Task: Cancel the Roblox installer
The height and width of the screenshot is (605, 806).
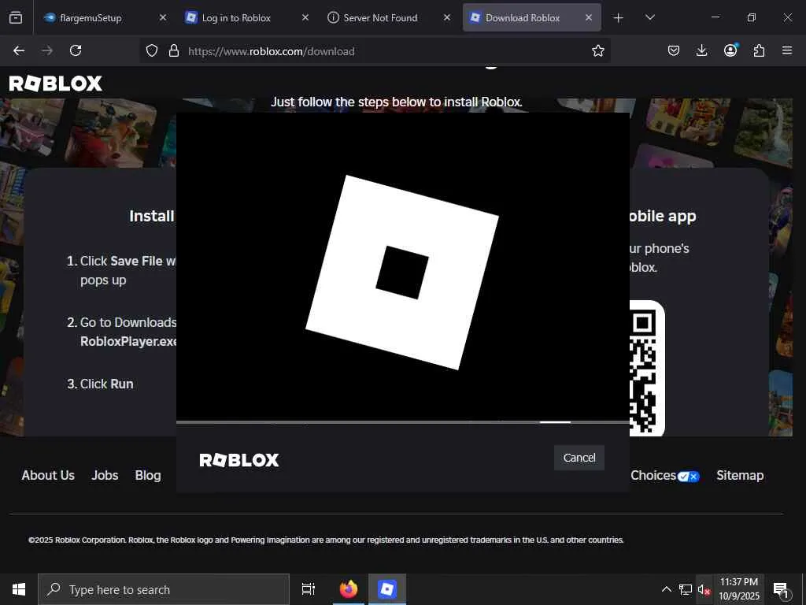Action: [x=579, y=458]
